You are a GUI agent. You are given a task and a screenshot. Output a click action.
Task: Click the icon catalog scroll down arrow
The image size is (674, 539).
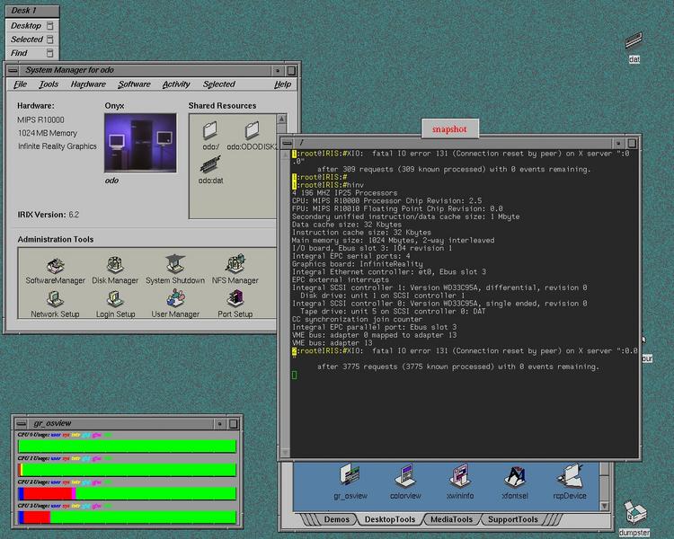click(x=605, y=506)
